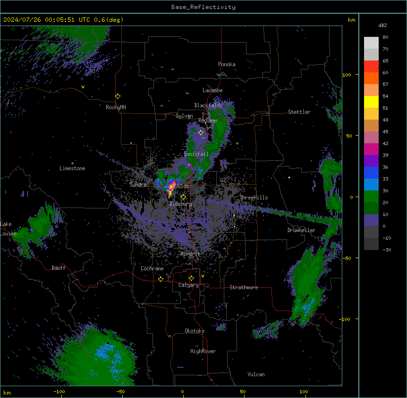This screenshot has height=398, width=407.
Task: Click the Blackfalds city label
Action: [x=208, y=105]
